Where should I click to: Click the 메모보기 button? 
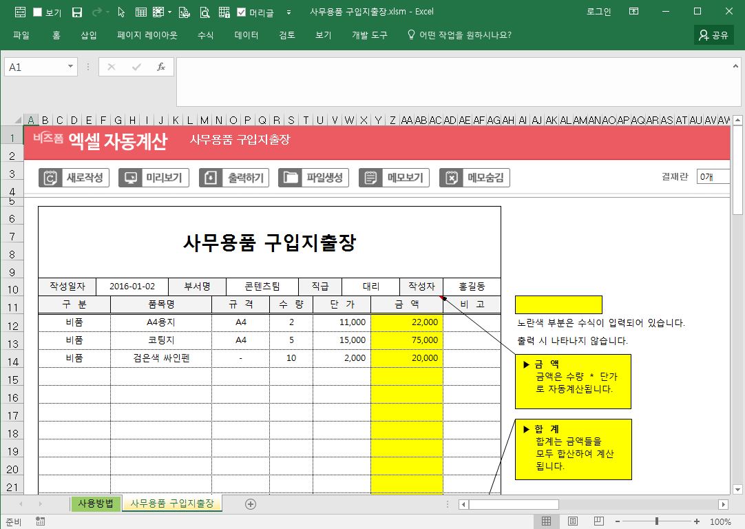coord(394,178)
